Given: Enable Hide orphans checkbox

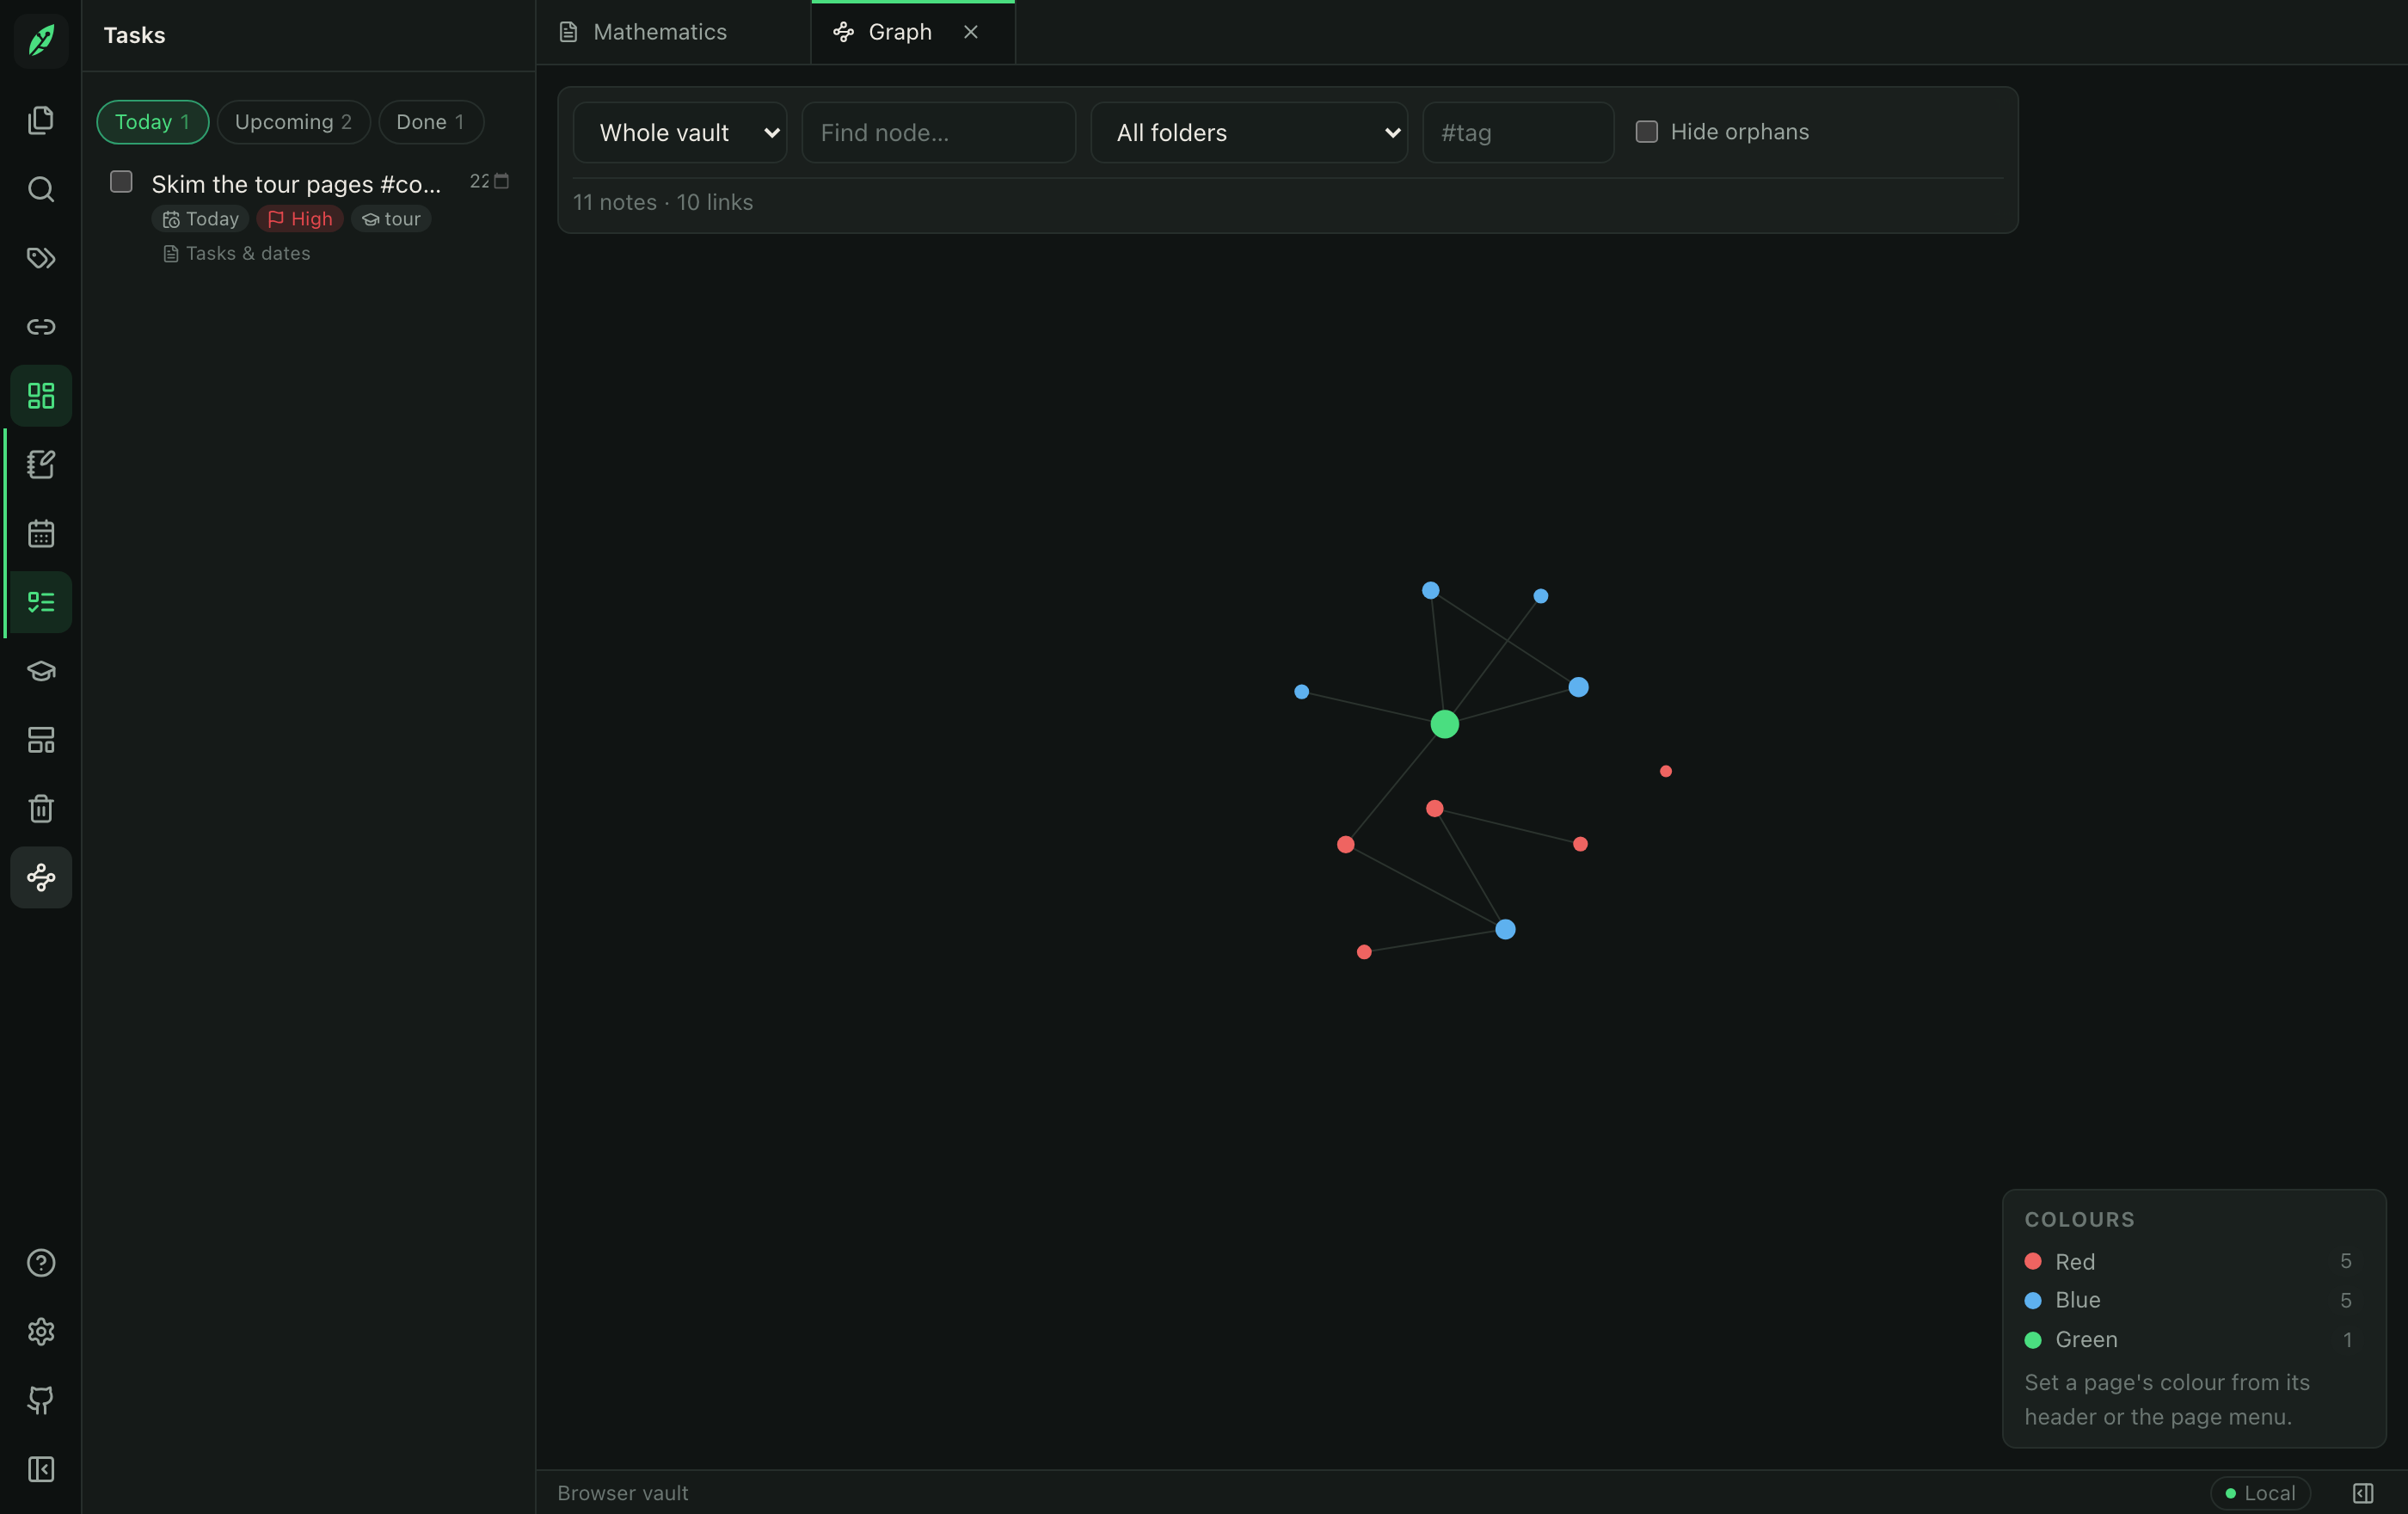Looking at the screenshot, I should point(1646,132).
